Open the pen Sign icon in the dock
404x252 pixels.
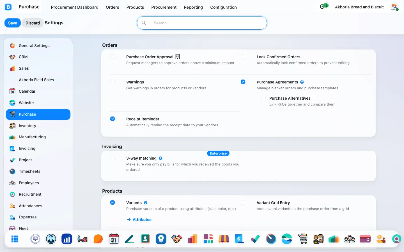pos(130,239)
